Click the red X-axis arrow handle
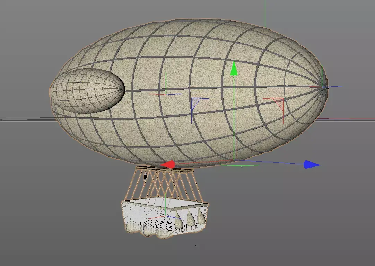The width and height of the screenshot is (375, 266). pyautogui.click(x=168, y=165)
